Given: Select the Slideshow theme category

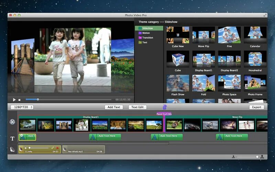Looking at the screenshot, I should (149, 28).
